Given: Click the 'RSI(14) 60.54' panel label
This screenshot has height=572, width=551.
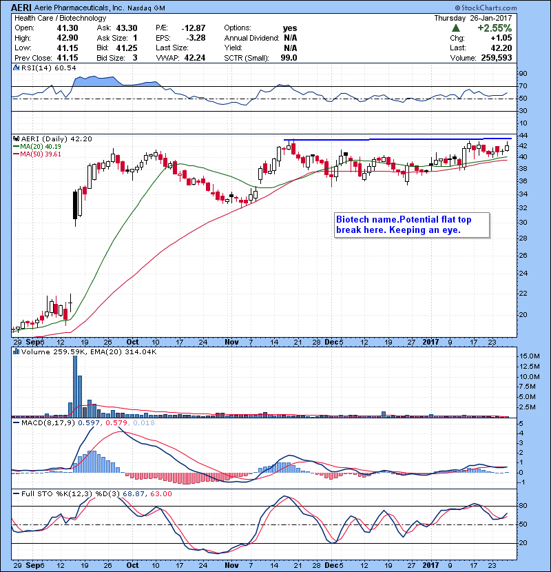Looking at the screenshot, I should tap(48, 68).
